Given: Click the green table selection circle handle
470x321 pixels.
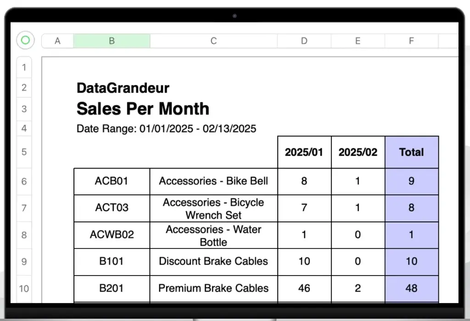Looking at the screenshot, I should [25, 40].
